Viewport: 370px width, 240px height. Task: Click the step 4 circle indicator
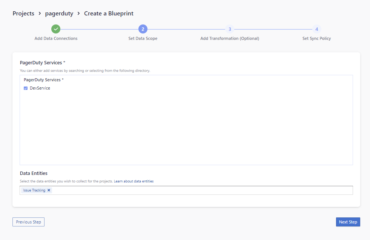tap(316, 29)
